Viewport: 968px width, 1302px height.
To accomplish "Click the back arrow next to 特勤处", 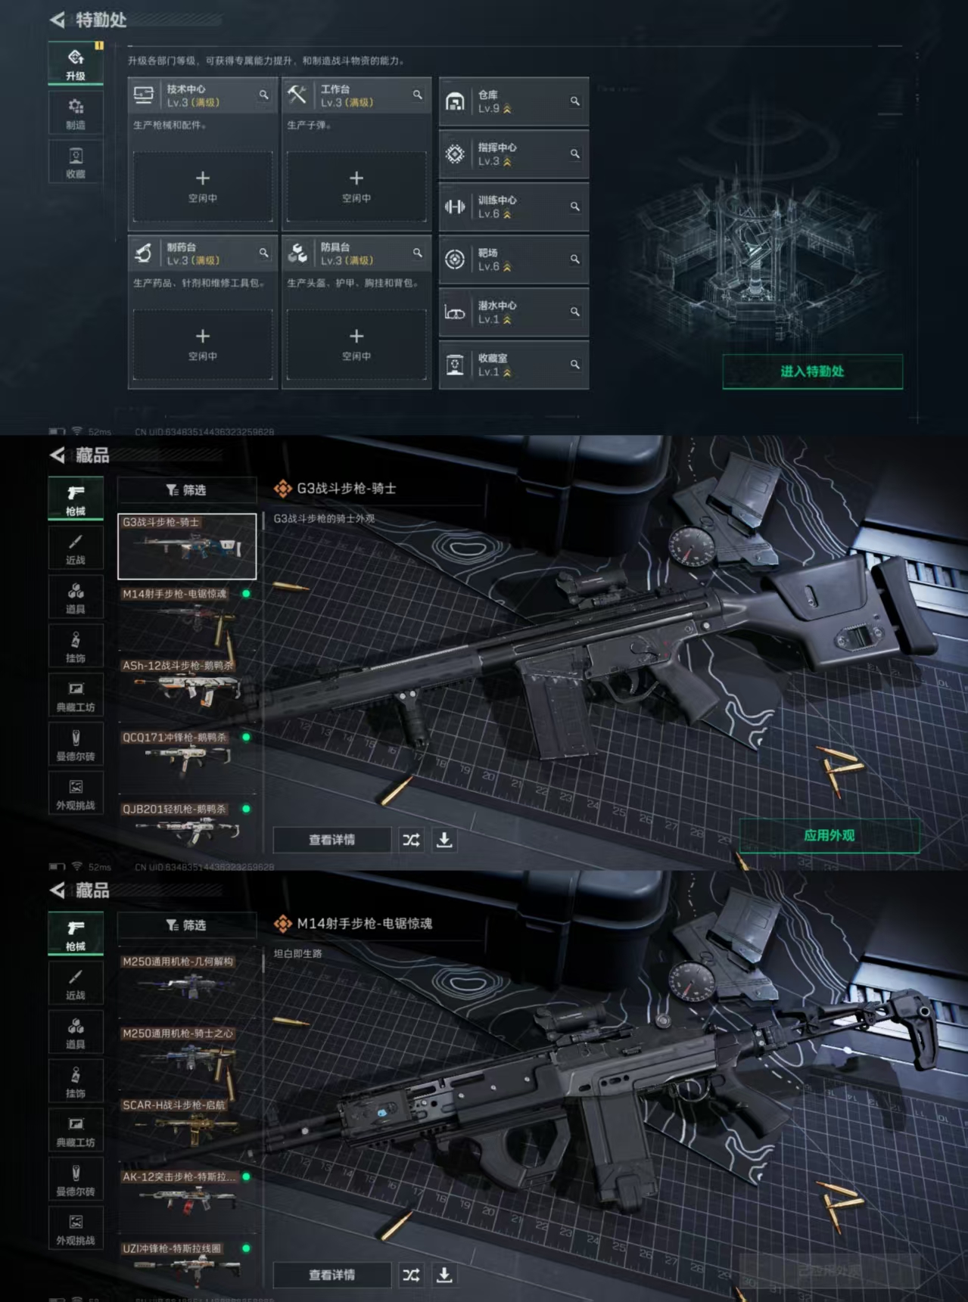I will (58, 20).
